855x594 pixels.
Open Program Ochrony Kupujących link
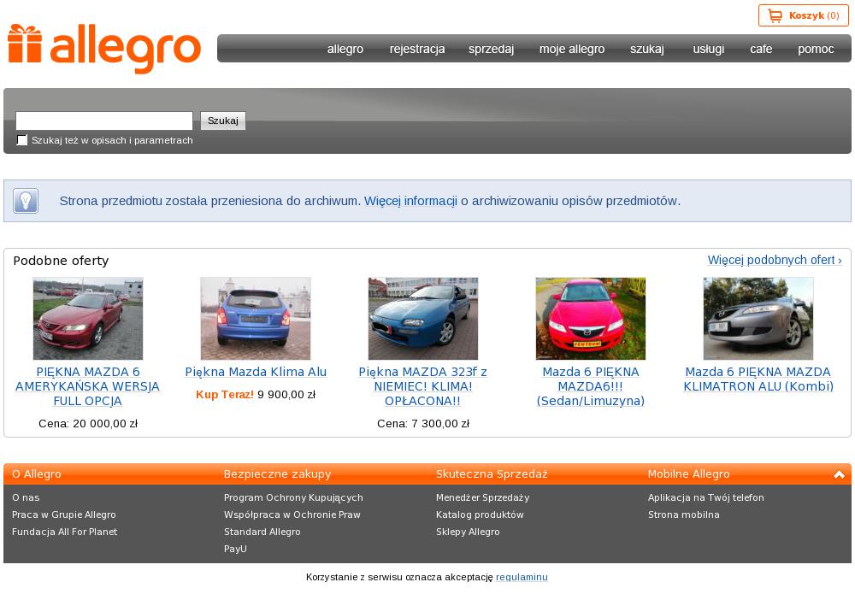coord(293,497)
